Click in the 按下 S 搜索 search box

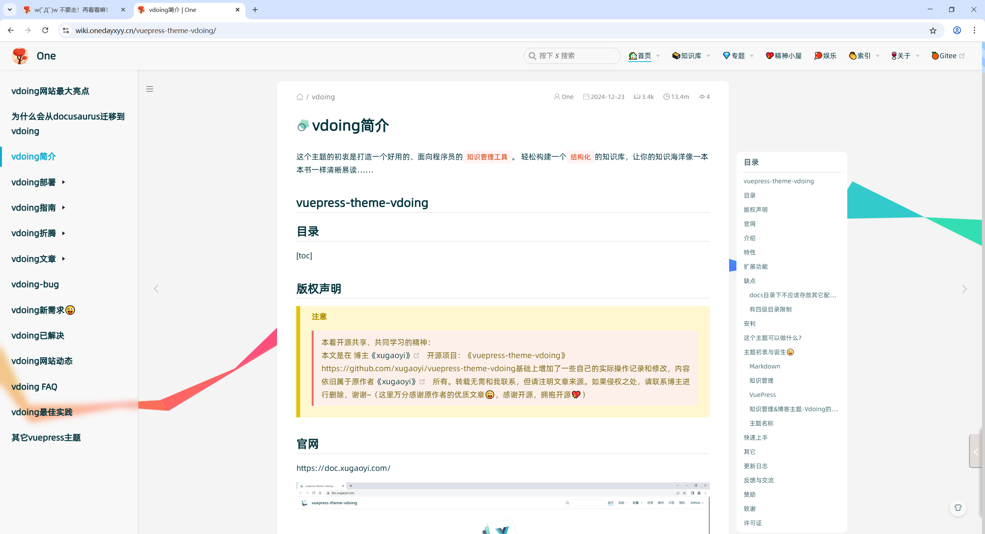pyautogui.click(x=572, y=56)
